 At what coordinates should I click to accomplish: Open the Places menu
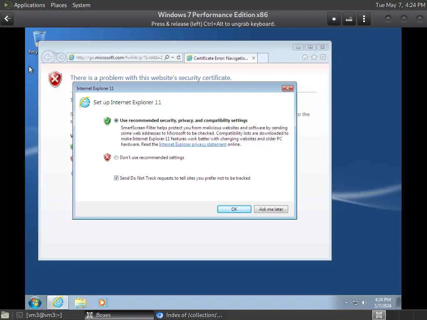click(58, 5)
